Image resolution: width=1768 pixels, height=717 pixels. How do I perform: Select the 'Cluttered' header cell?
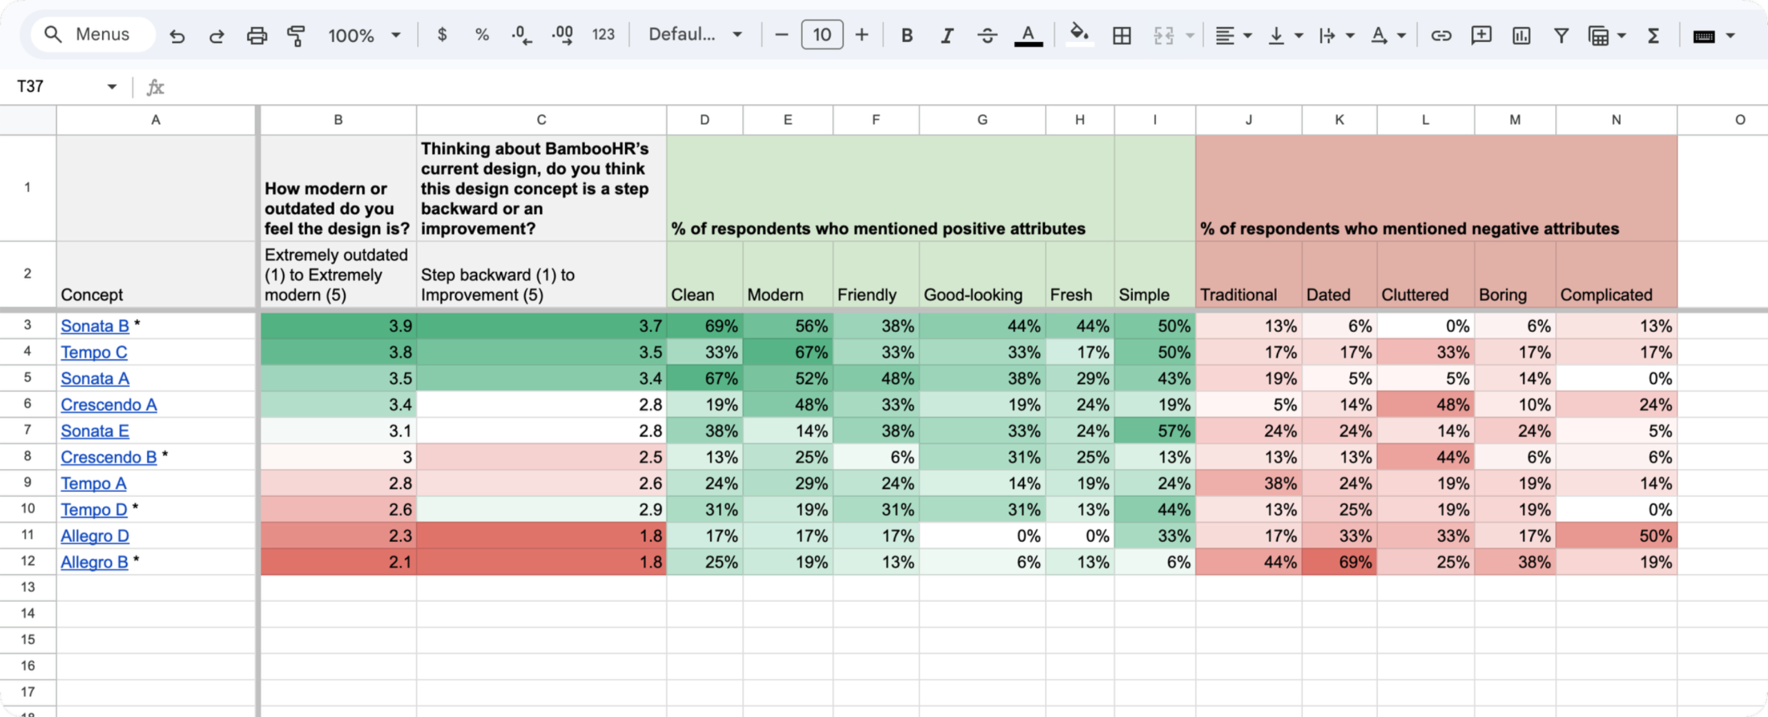[x=1425, y=274]
